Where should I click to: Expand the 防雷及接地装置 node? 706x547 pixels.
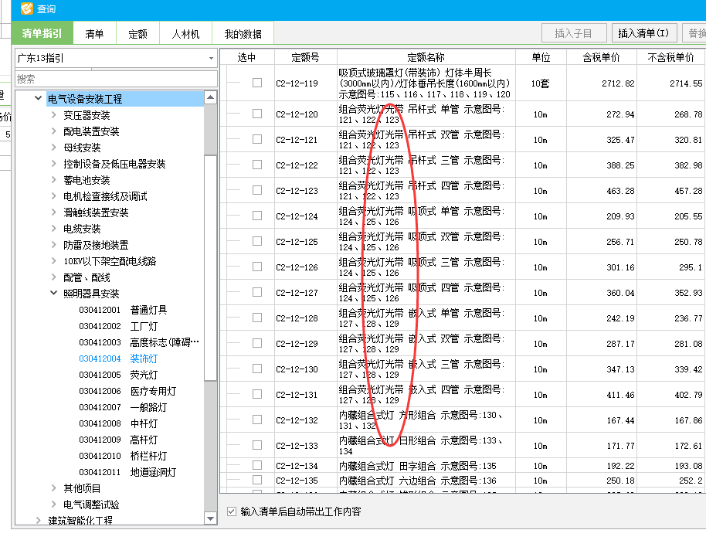54,244
